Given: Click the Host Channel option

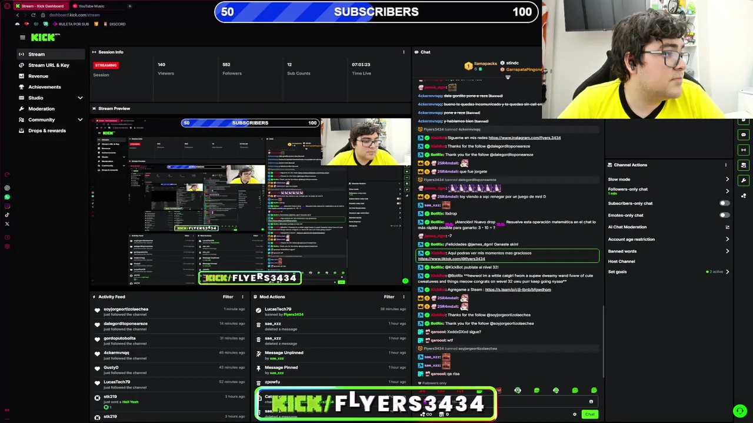Looking at the screenshot, I should 621,261.
